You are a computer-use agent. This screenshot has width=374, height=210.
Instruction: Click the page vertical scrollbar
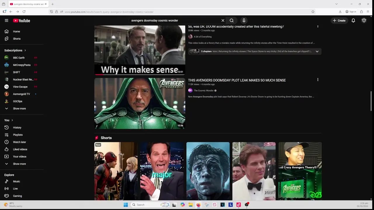371,101
